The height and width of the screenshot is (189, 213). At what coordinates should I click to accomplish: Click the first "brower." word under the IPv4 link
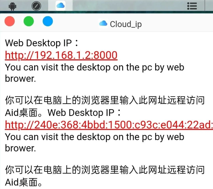coord(20,79)
